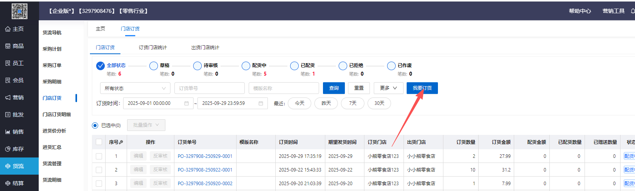Viewport: 635px width, 191px height.
Task: Click the blue 我要订货 button
Action: point(422,88)
